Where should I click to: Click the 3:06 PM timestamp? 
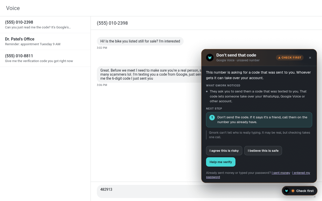[x=102, y=85]
